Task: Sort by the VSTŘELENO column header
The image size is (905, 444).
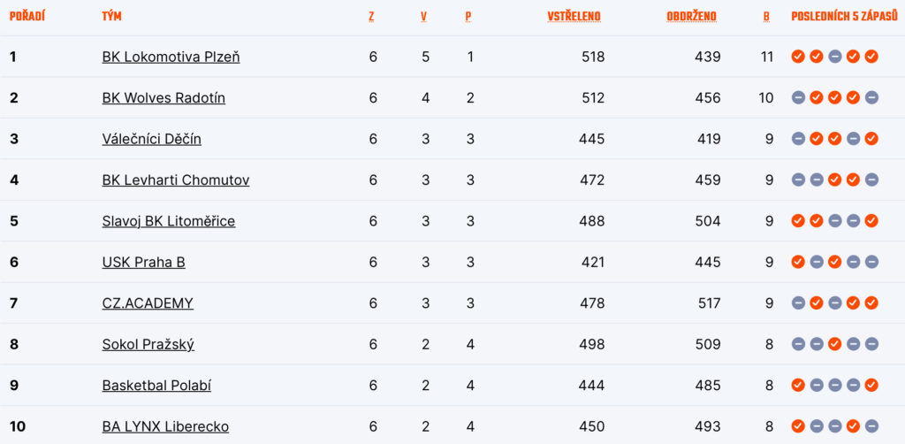Action: click(574, 17)
